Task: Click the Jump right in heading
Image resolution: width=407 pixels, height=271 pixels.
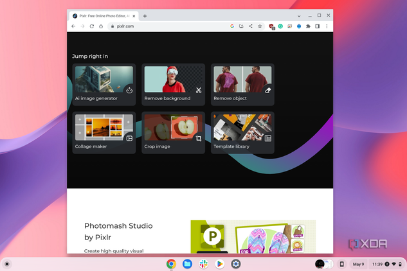Action: [x=90, y=57]
